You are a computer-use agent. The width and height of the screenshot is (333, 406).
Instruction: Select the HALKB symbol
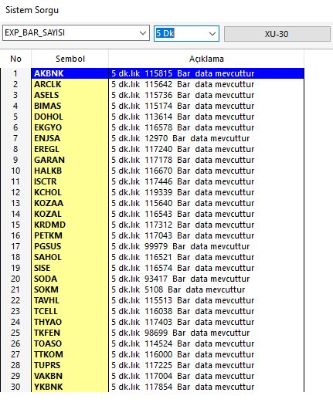tap(48, 171)
